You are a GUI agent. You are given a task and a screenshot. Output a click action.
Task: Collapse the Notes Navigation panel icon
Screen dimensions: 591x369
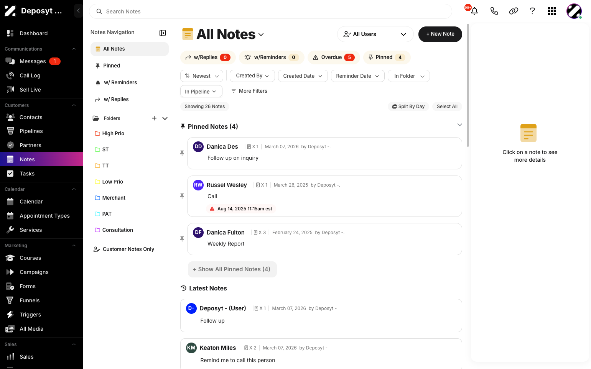tap(163, 33)
